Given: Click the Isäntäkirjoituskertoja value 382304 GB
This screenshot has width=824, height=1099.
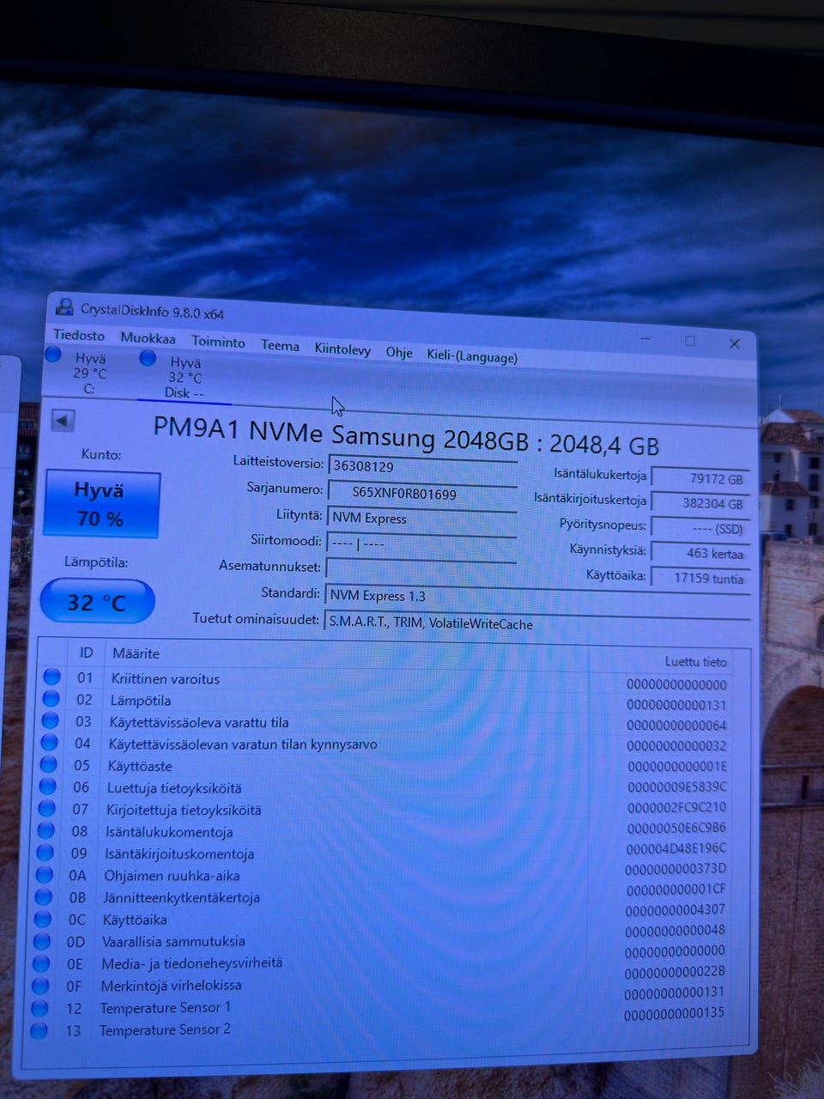Looking at the screenshot, I should coord(699,503).
